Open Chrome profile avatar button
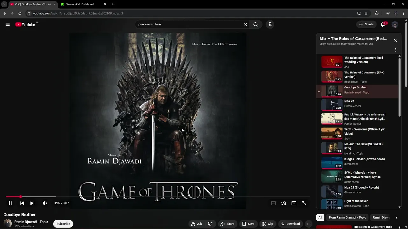Image resolution: width=408 pixels, height=229 pixels. (x=396, y=13)
